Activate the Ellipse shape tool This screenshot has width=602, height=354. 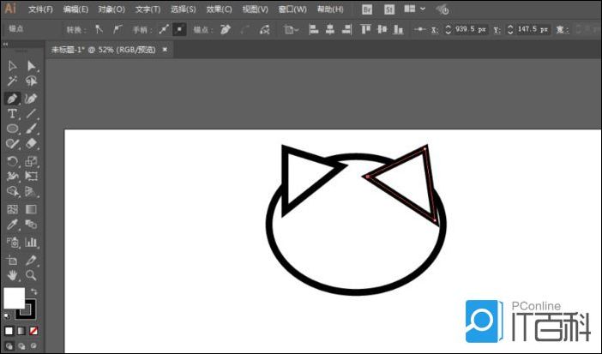point(13,129)
